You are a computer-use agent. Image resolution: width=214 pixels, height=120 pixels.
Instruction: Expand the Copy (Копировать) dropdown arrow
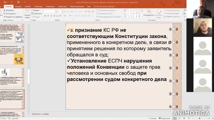pyautogui.click(x=17, y=14)
